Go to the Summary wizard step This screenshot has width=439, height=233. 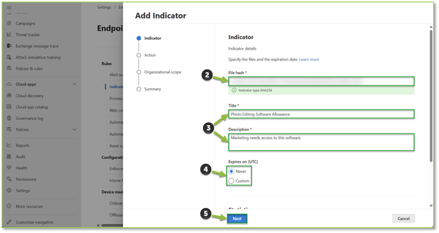coord(153,89)
